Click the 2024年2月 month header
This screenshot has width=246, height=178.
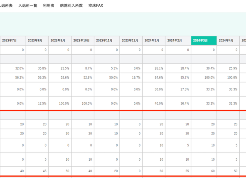click(x=178, y=41)
